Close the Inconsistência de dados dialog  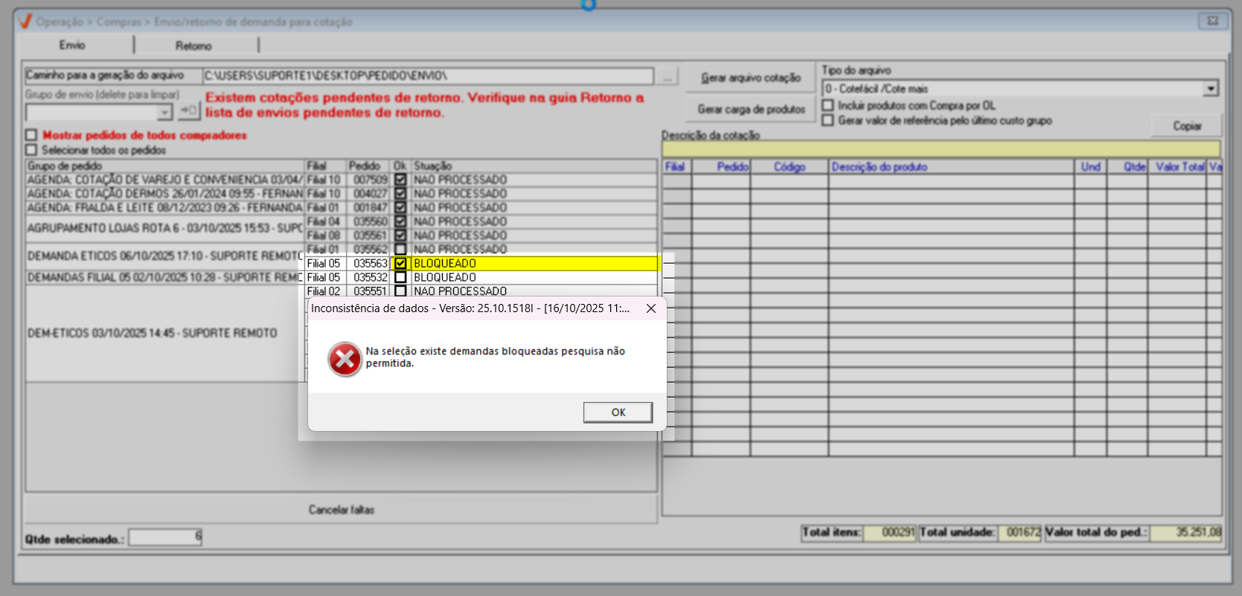point(651,308)
